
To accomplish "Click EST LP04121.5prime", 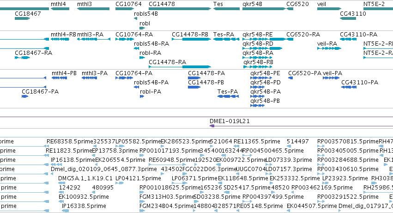I will coord(138,178).
